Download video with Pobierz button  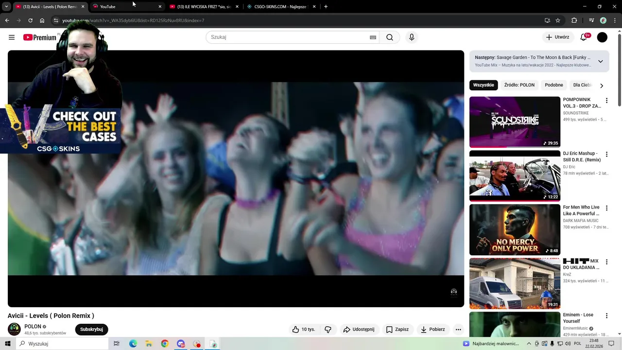coord(432,330)
